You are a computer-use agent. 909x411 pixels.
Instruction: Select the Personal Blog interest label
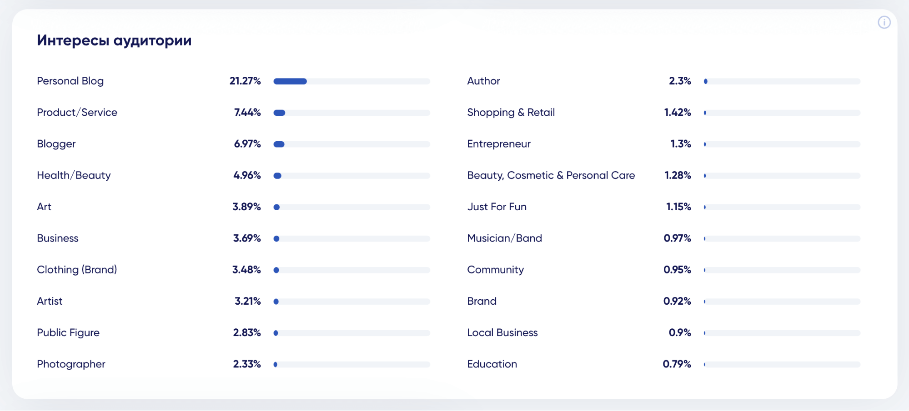point(70,81)
